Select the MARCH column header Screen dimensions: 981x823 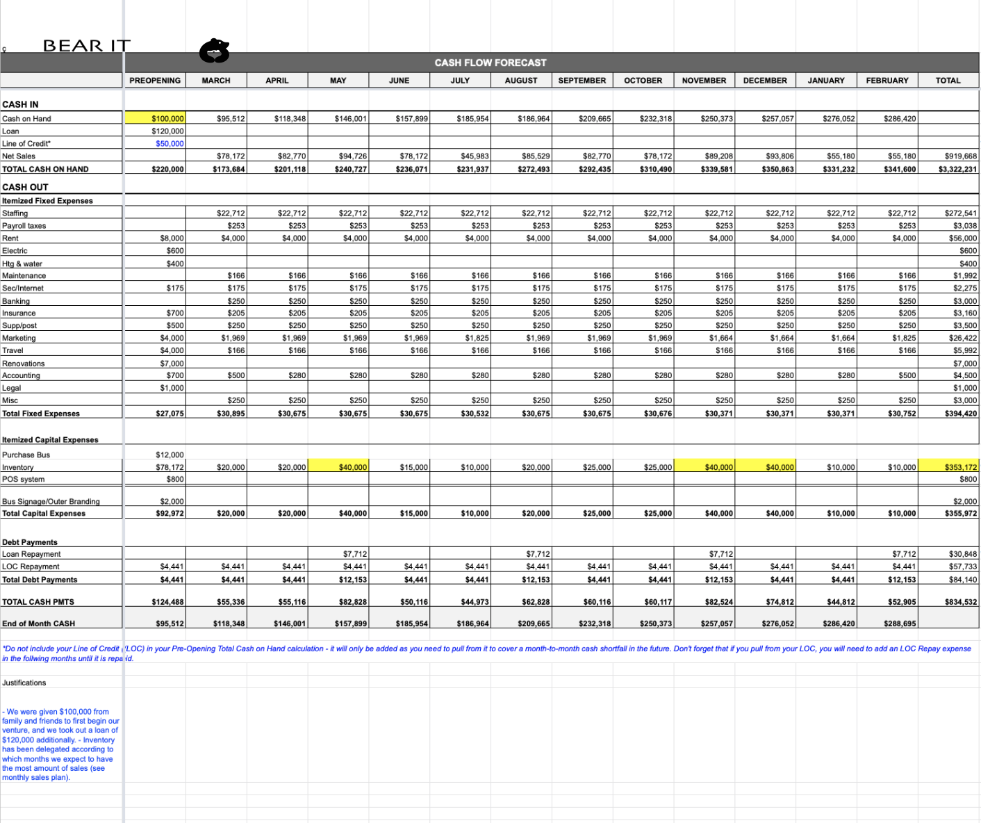coord(216,81)
